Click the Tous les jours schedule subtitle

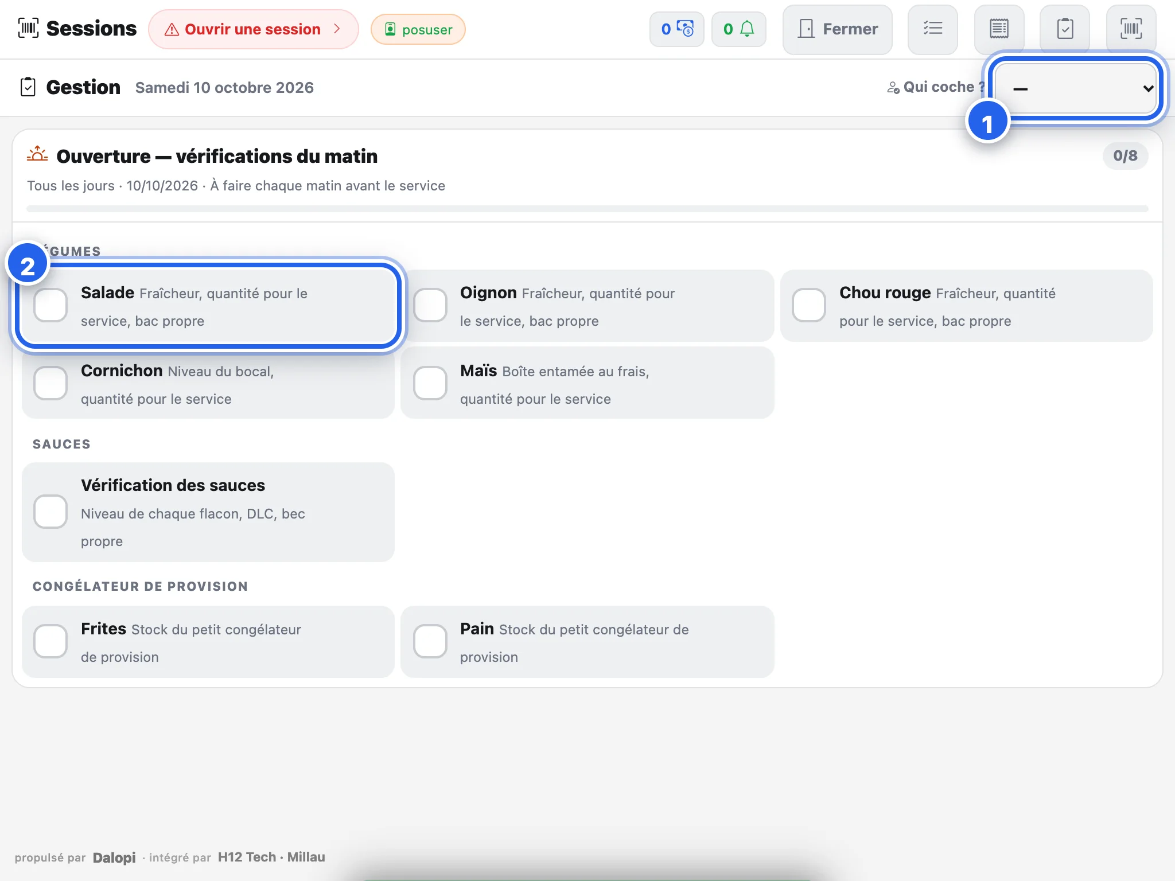(x=236, y=186)
